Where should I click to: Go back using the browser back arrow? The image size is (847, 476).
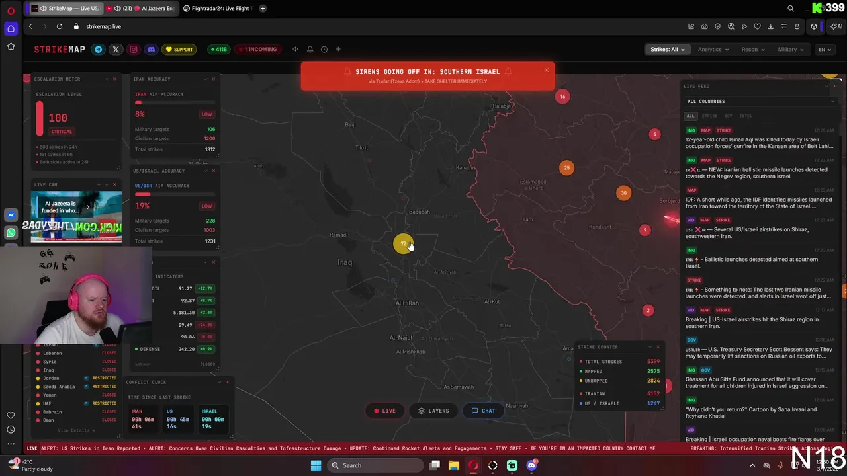click(x=30, y=26)
